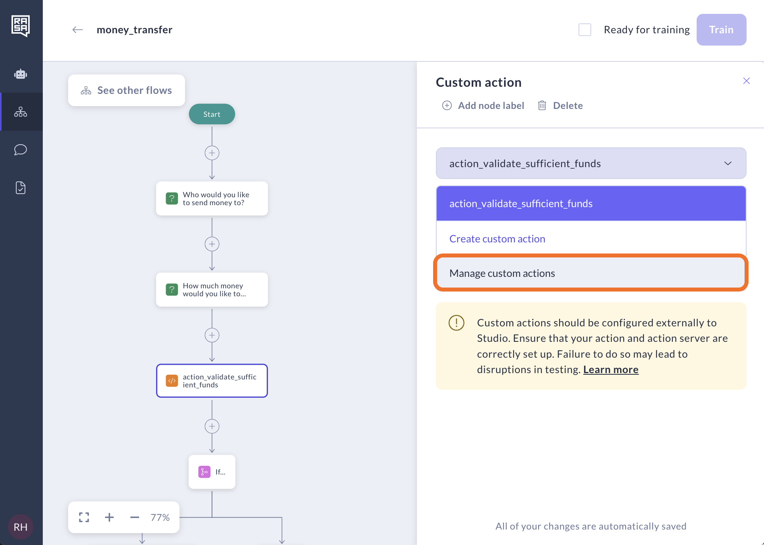764x545 pixels.
Task: Click the Train button
Action: point(721,30)
